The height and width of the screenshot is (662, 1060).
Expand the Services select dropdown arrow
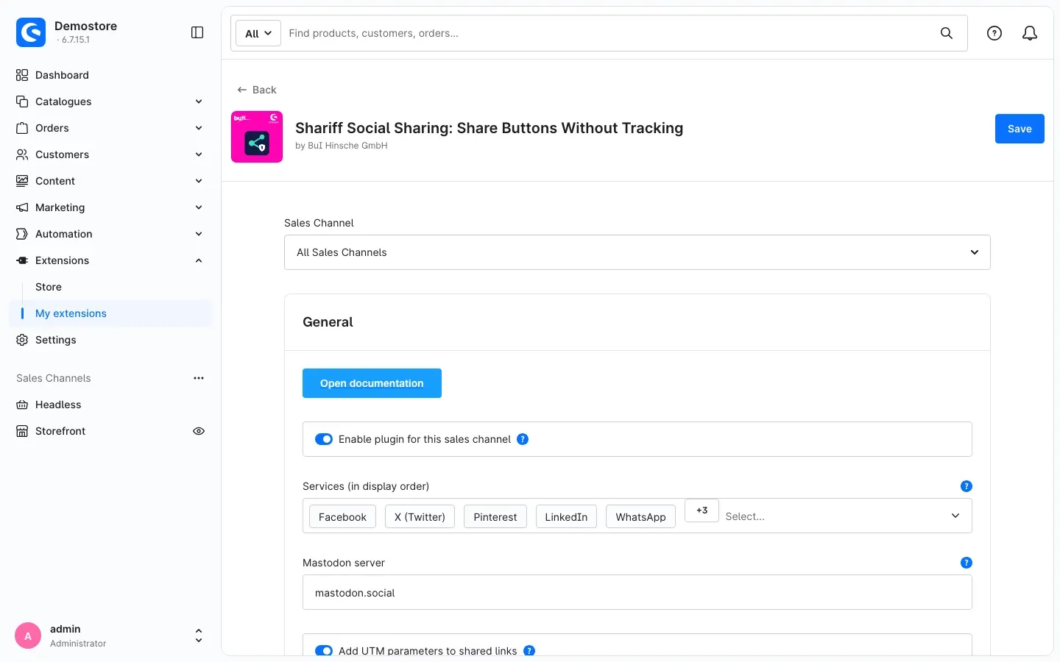955,516
